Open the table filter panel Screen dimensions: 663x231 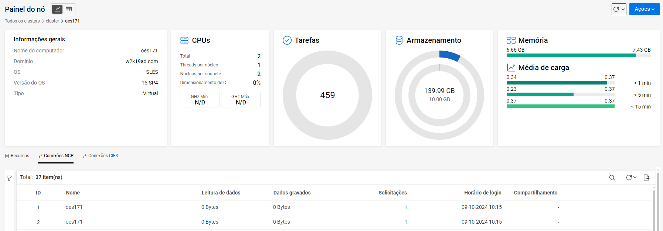point(9,178)
